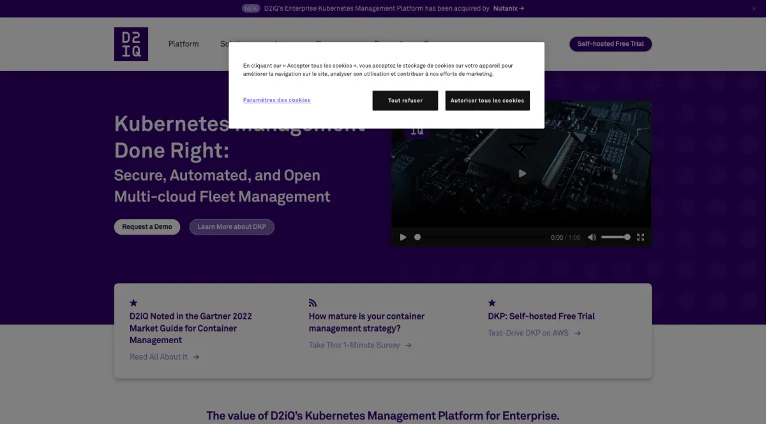Follow Test-Drive DKP on AWS link
766x424 pixels.
[x=534, y=333]
